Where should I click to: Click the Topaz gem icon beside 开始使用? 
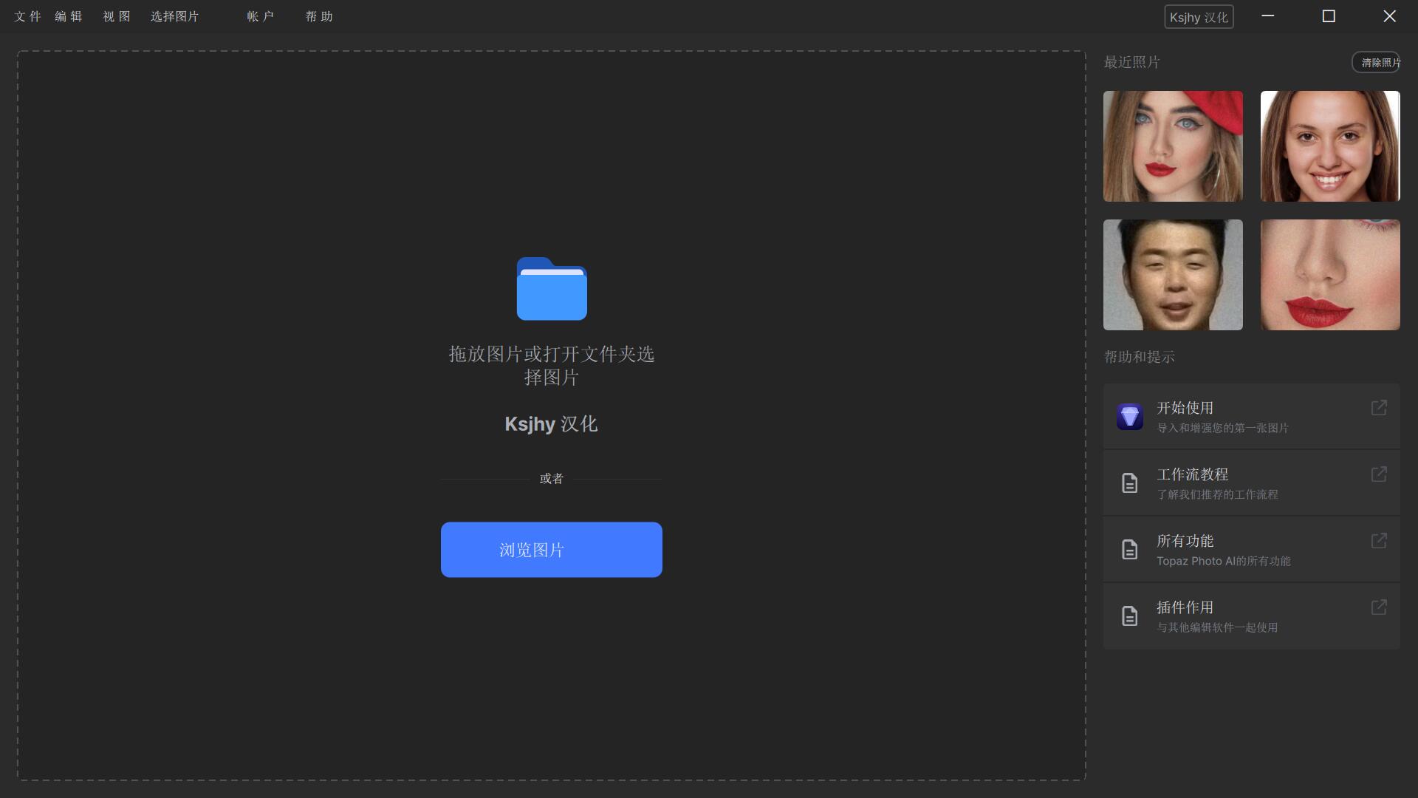coord(1129,417)
